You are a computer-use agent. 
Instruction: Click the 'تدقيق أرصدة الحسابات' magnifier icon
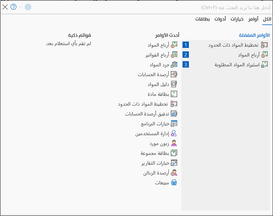(174, 114)
